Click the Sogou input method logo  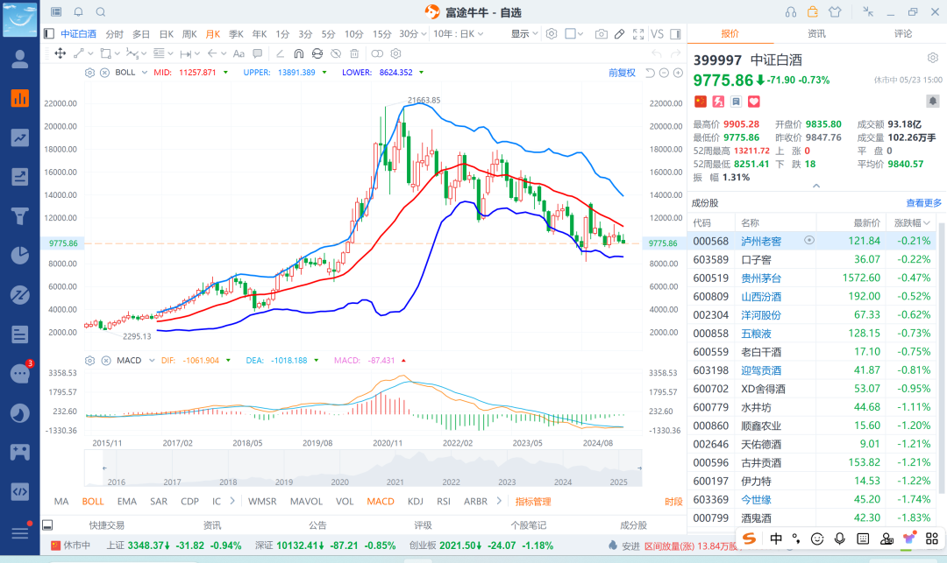pos(749,538)
